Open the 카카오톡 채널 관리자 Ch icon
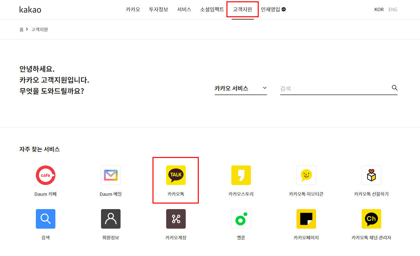420x256 pixels. pyautogui.click(x=371, y=219)
